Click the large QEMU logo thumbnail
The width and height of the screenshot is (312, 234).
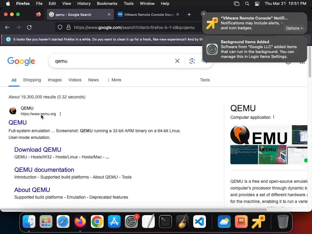point(259,135)
